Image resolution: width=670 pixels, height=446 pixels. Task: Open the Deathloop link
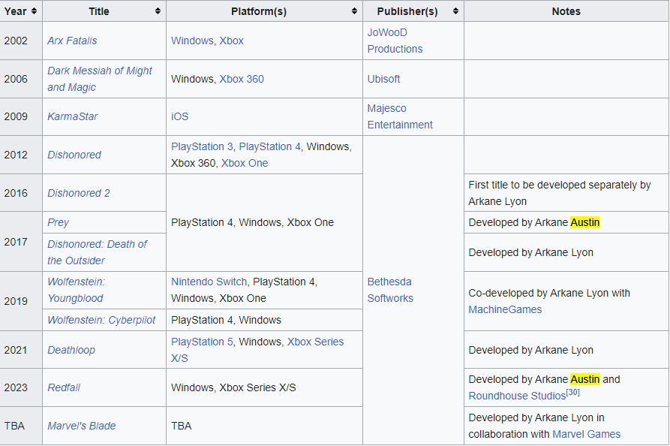(x=71, y=350)
